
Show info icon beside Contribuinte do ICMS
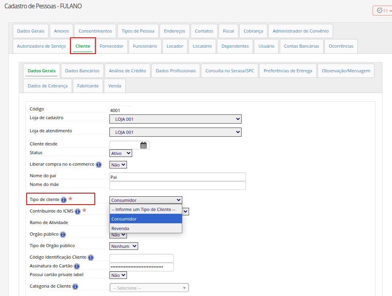(x=78, y=211)
